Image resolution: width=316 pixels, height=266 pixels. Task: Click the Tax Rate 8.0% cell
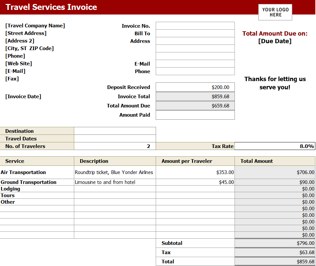(275, 146)
